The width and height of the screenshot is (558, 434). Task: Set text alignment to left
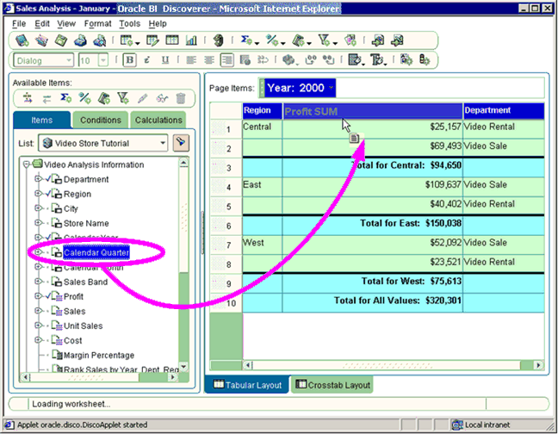(x=191, y=59)
